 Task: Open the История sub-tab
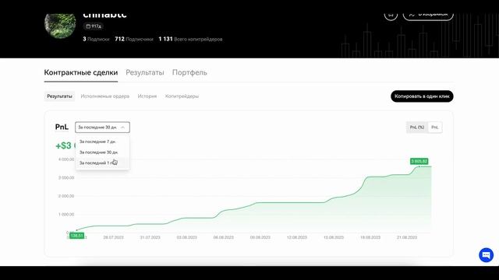click(147, 96)
